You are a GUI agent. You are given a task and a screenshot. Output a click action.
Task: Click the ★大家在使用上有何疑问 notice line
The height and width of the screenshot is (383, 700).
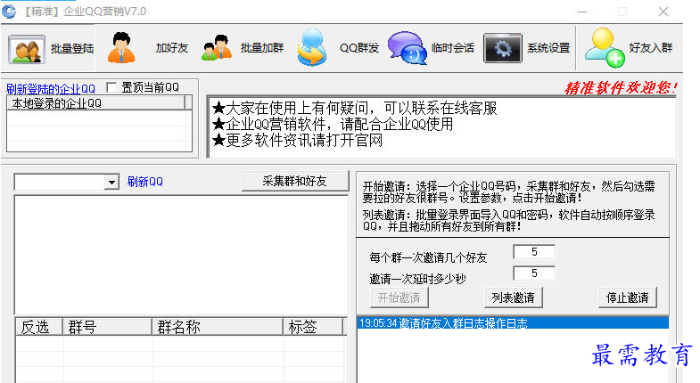[355, 108]
